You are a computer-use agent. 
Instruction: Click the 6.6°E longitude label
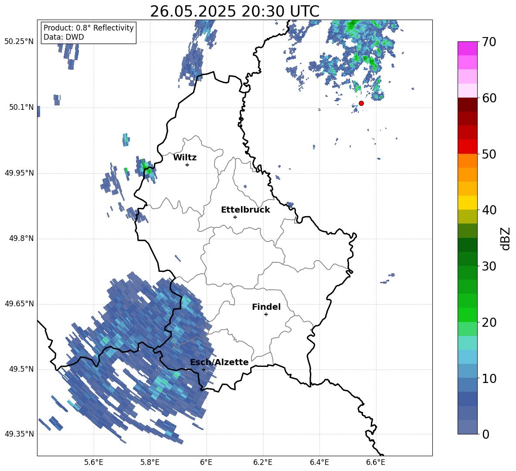click(x=376, y=462)
